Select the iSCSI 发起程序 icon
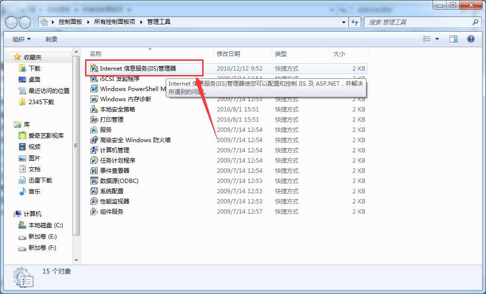Image resolution: width=486 pixels, height=294 pixels. (x=94, y=78)
